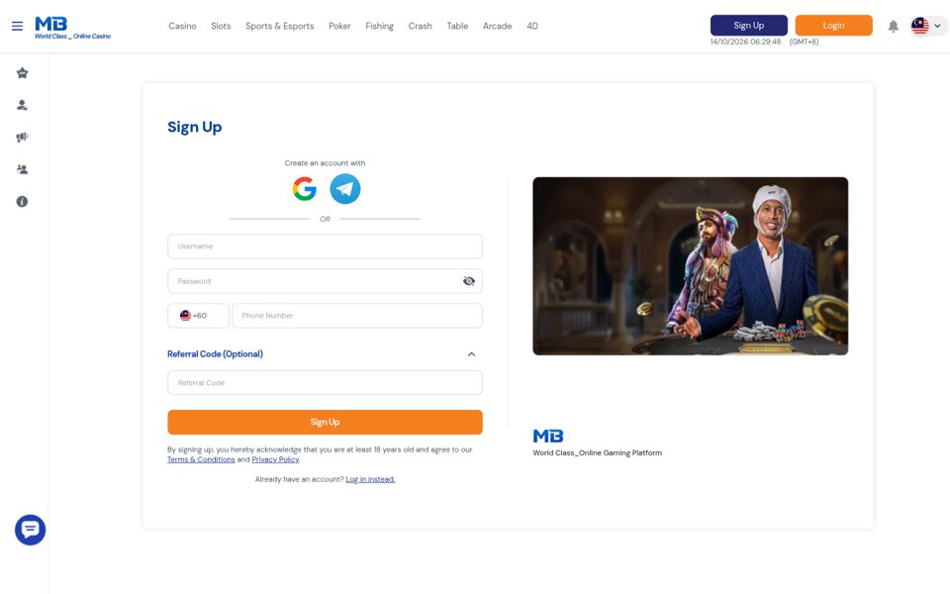Click Log in instead link
Screen dimensions: 950x594
[370, 479]
